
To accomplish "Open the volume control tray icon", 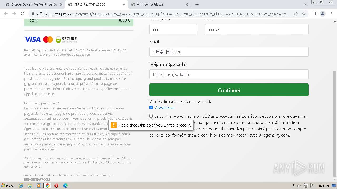I will (x=300, y=186).
